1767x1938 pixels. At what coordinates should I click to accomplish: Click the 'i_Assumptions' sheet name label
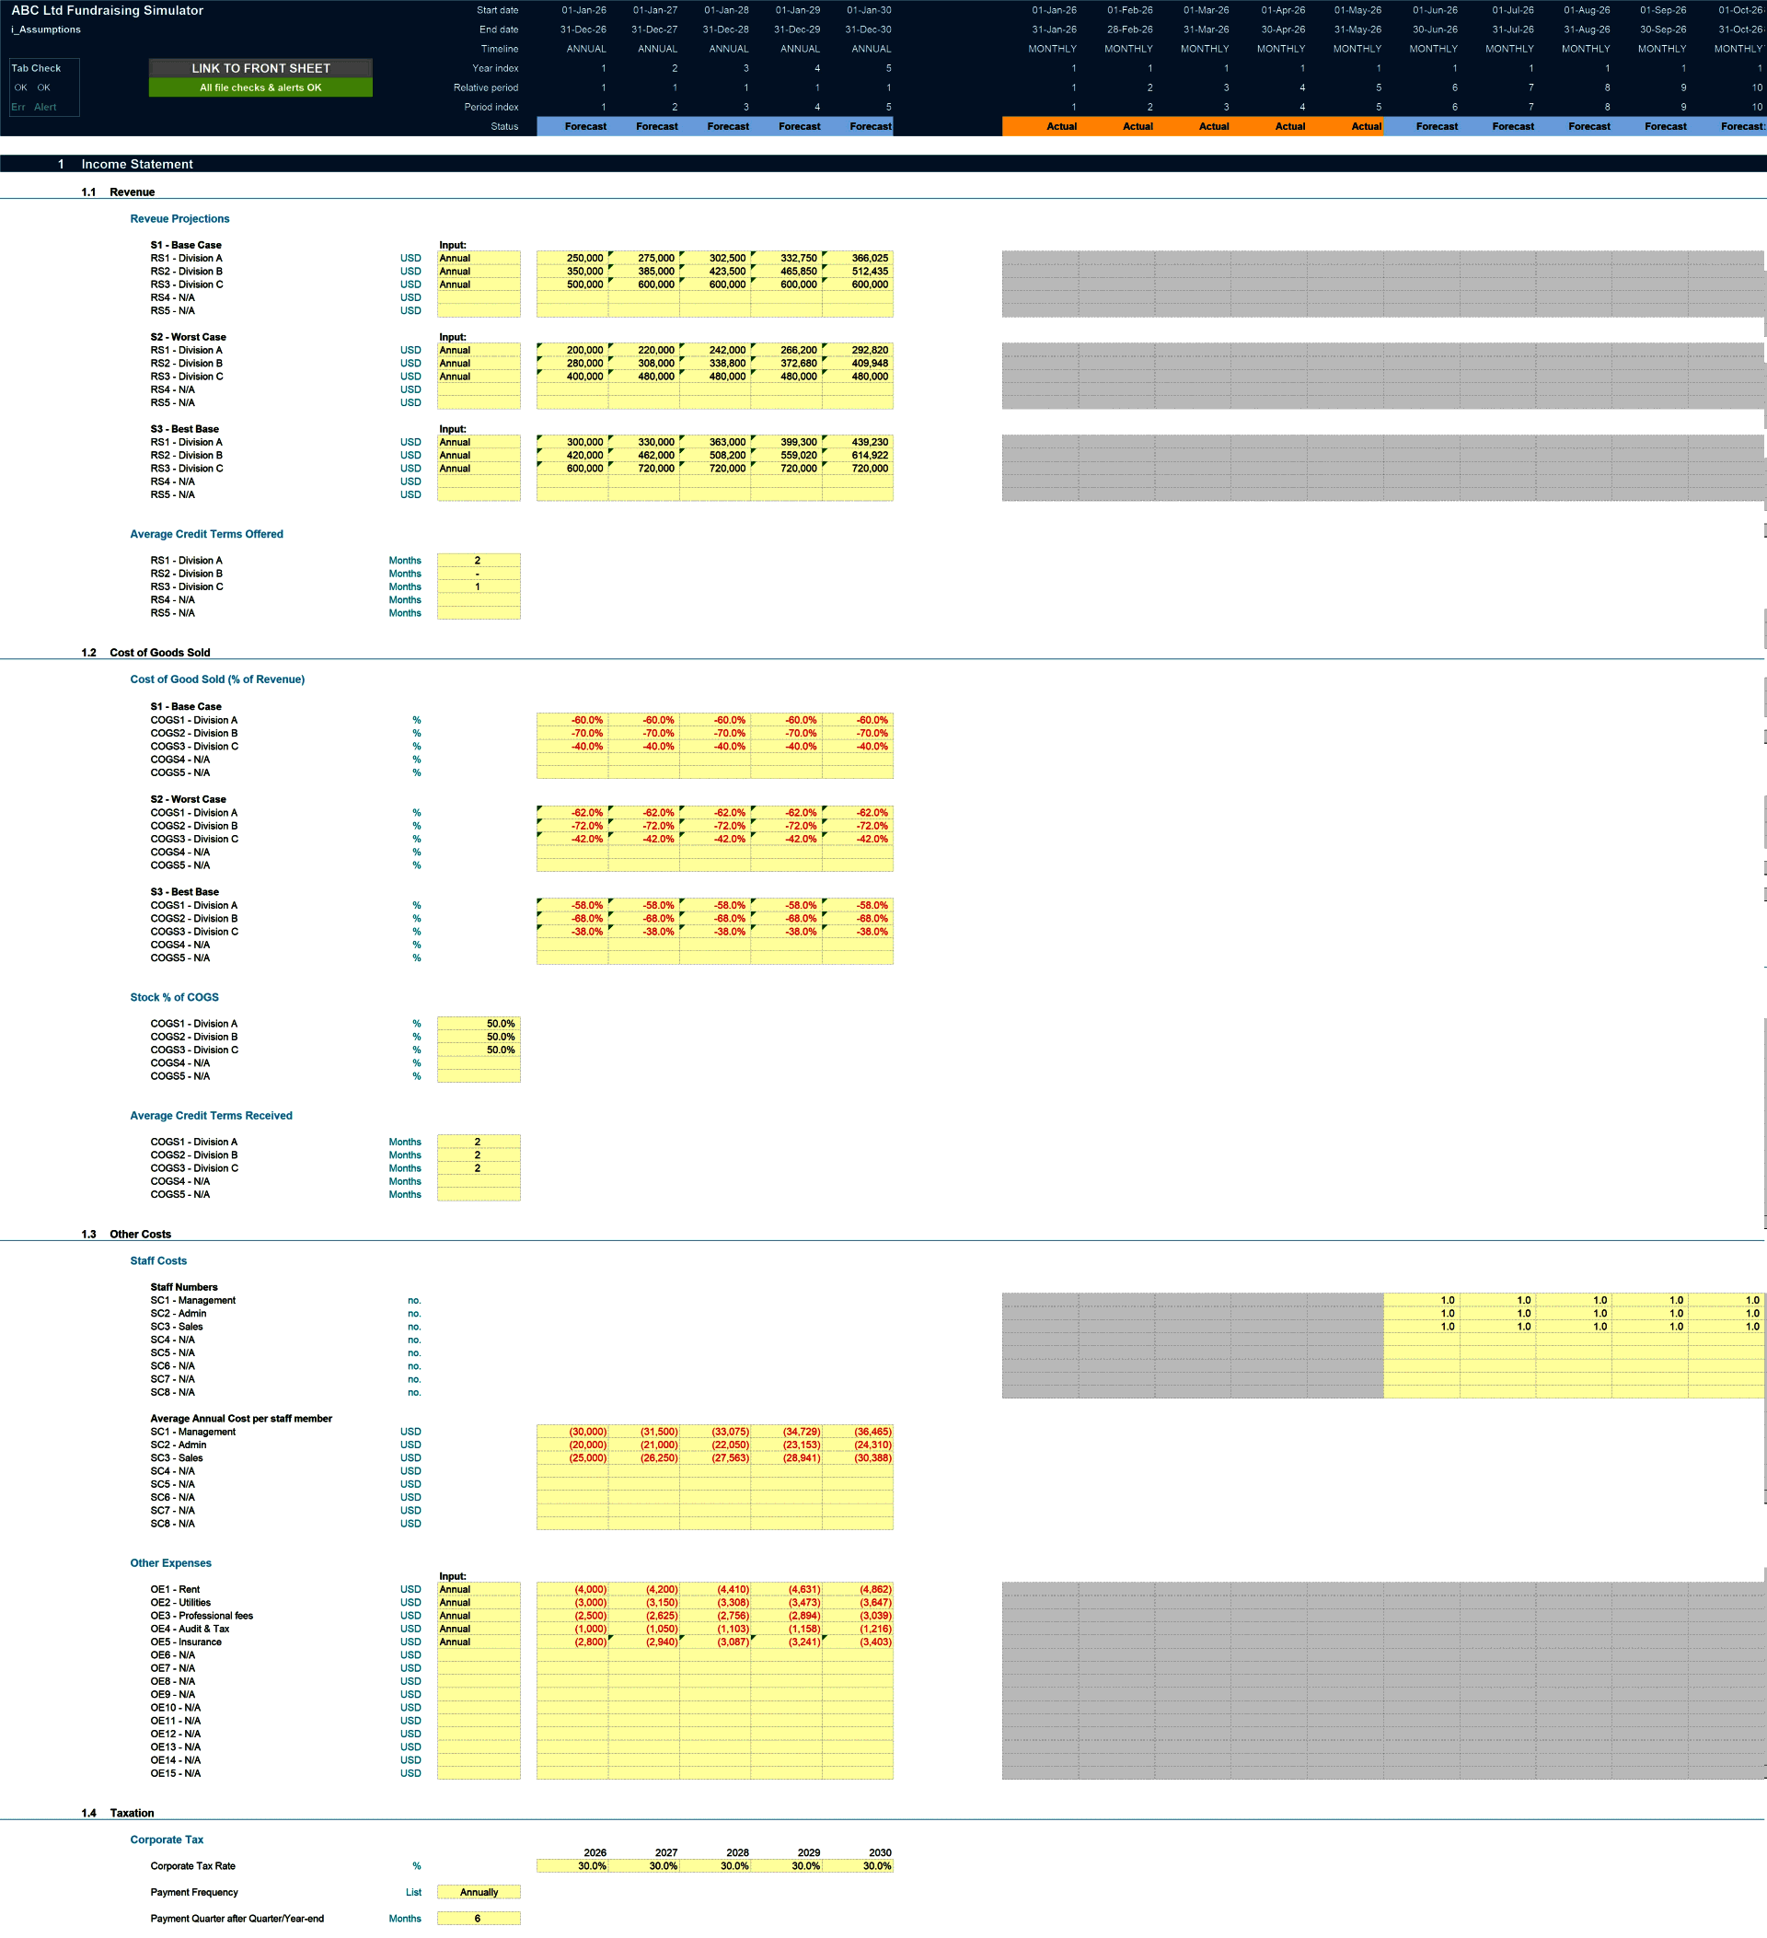tap(45, 29)
